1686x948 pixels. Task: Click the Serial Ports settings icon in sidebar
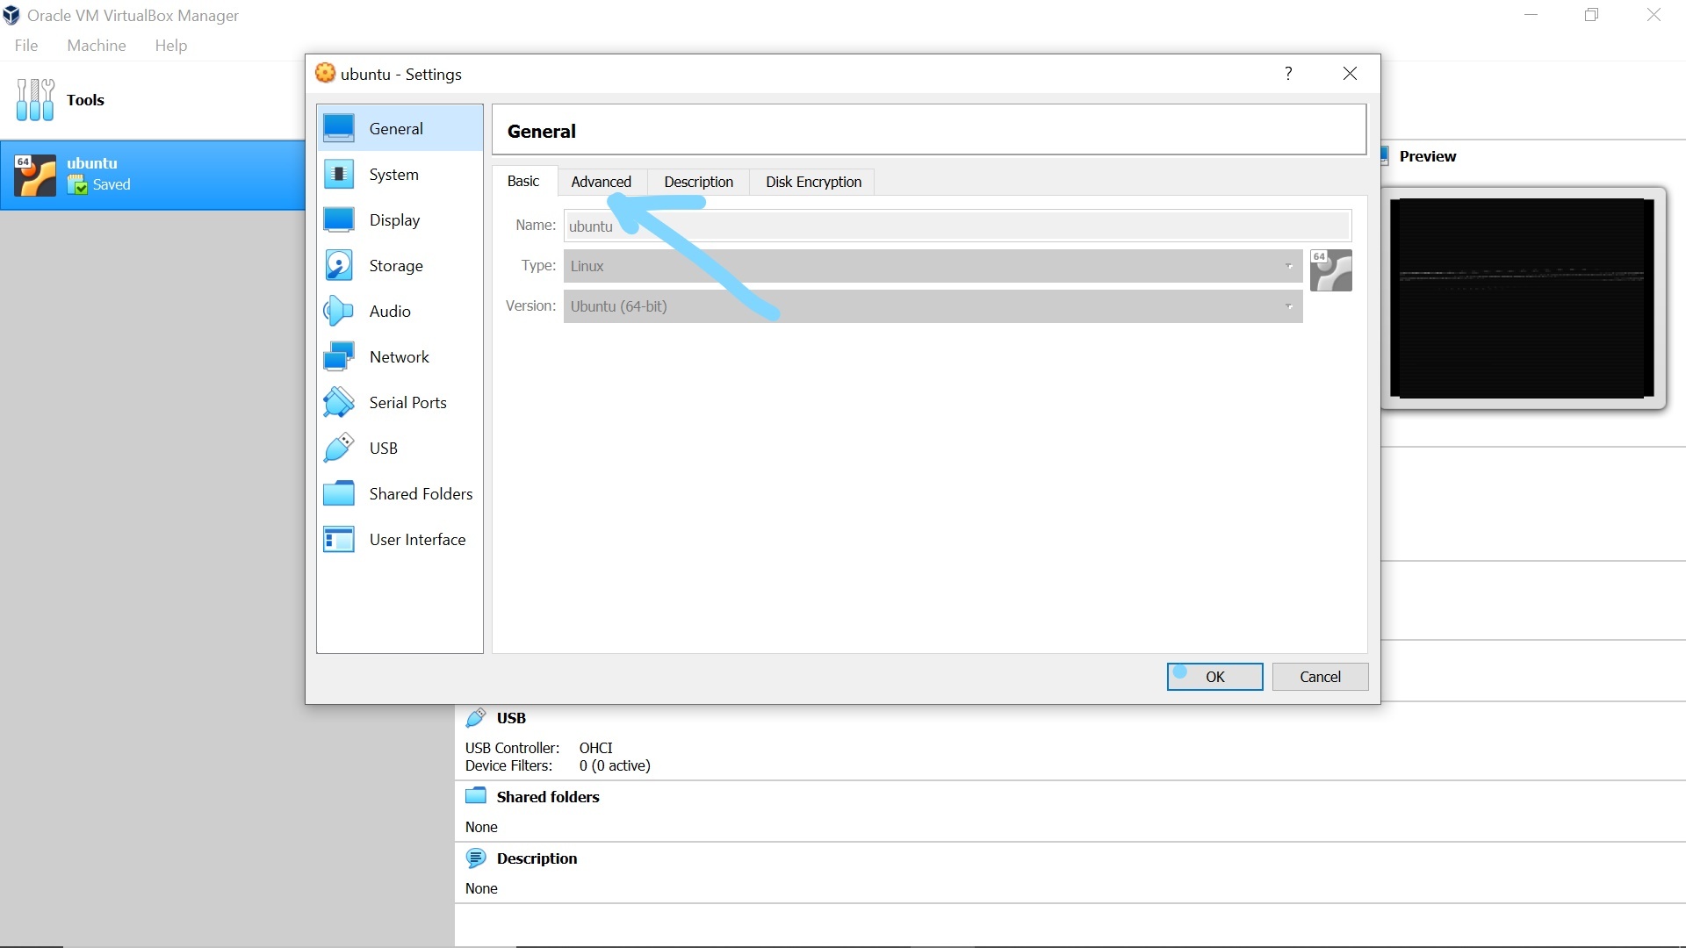tap(337, 402)
